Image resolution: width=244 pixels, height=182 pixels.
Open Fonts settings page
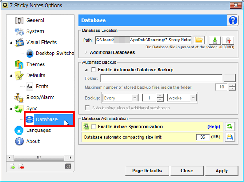[42, 86]
